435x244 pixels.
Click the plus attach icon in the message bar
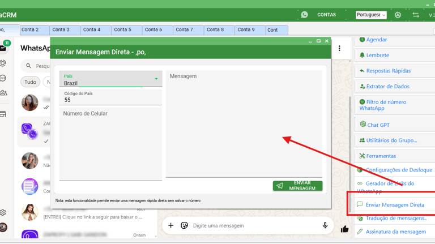pos(170,225)
